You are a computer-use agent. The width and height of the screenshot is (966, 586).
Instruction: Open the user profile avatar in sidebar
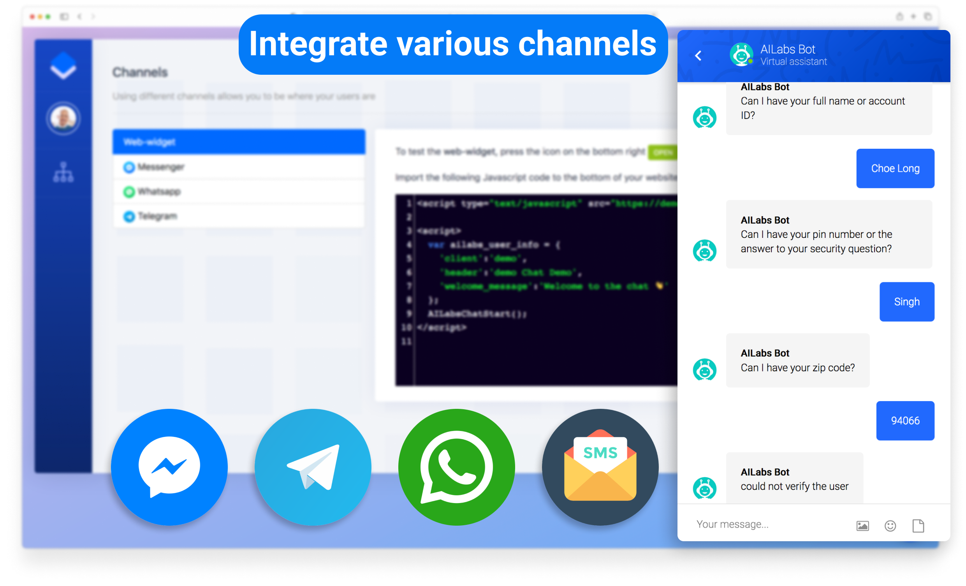tap(63, 118)
